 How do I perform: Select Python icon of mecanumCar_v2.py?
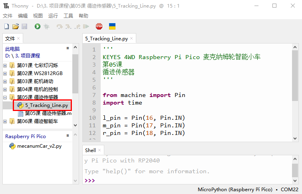coord(12,146)
